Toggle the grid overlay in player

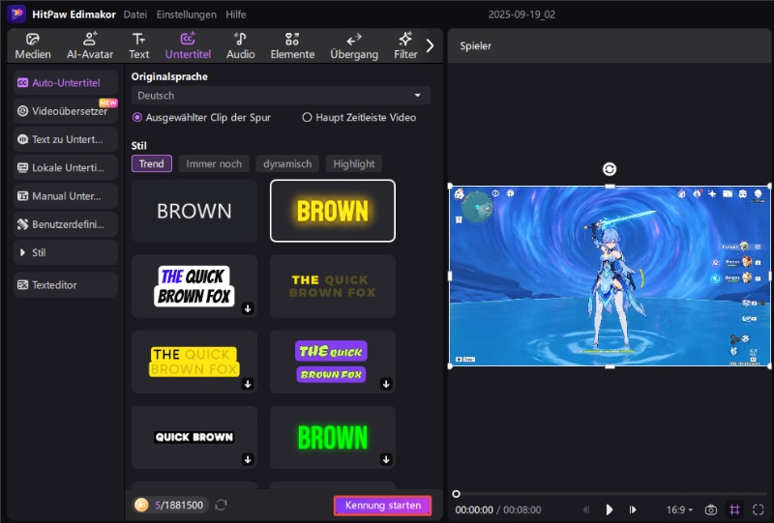pyautogui.click(x=735, y=509)
